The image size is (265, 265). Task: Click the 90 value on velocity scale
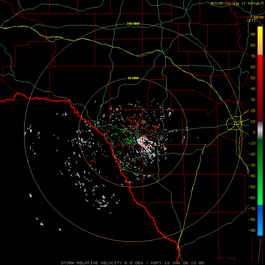click(253, 34)
